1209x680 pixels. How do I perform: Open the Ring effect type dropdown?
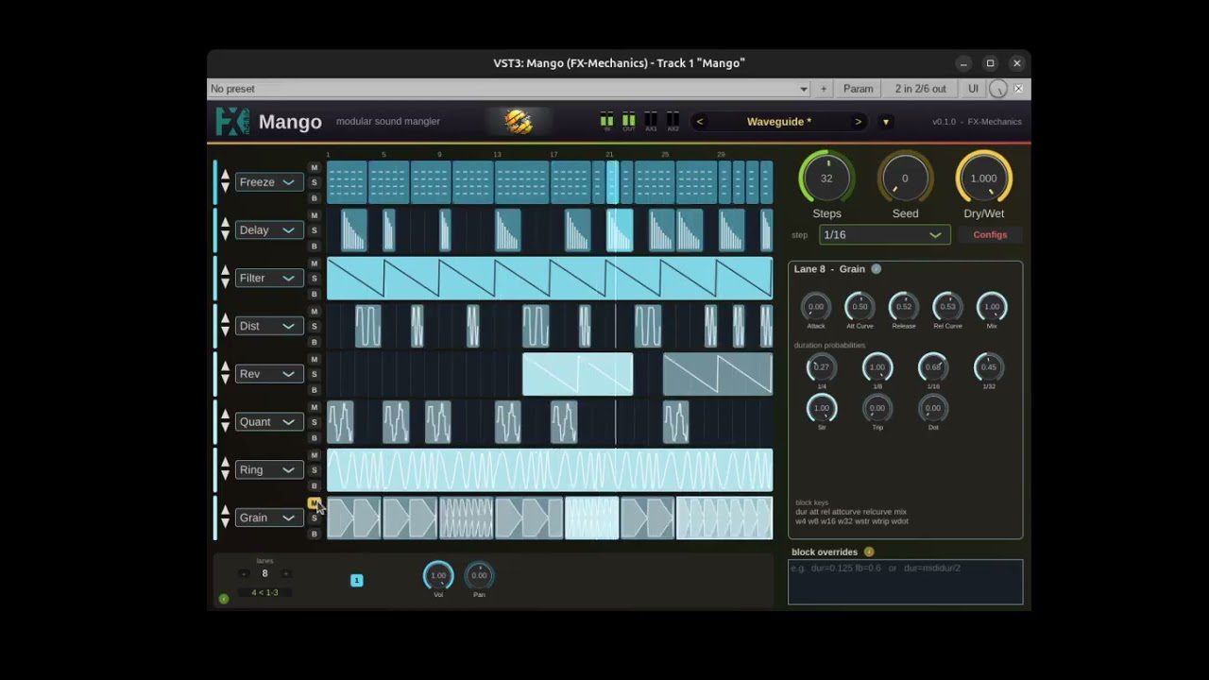click(268, 470)
